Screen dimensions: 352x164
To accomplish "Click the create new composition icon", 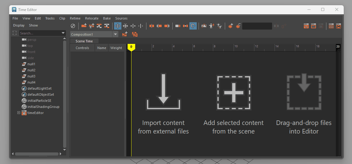I will coord(125,34).
